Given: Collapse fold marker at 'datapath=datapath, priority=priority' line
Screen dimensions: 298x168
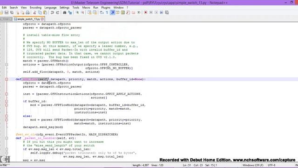Looking at the screenshot, I should coord(7,120).
